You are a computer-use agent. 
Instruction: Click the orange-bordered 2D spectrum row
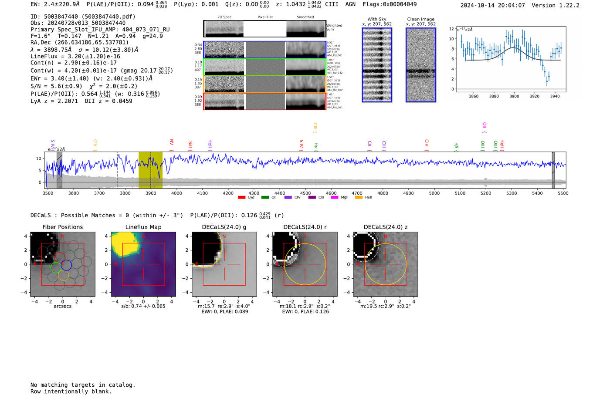(265, 84)
